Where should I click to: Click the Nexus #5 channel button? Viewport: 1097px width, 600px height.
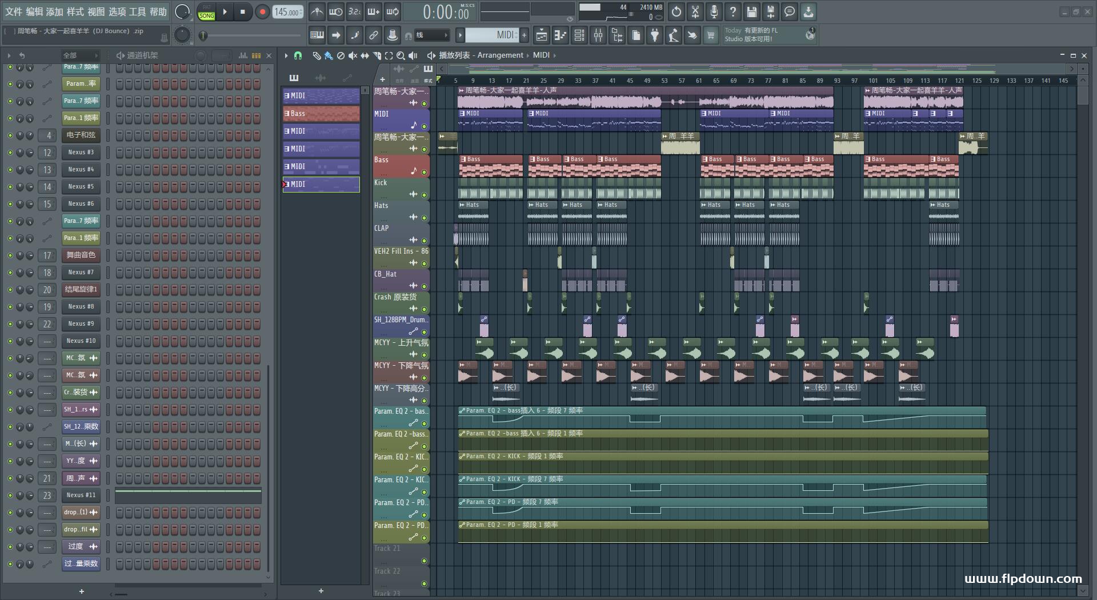pyautogui.click(x=81, y=187)
